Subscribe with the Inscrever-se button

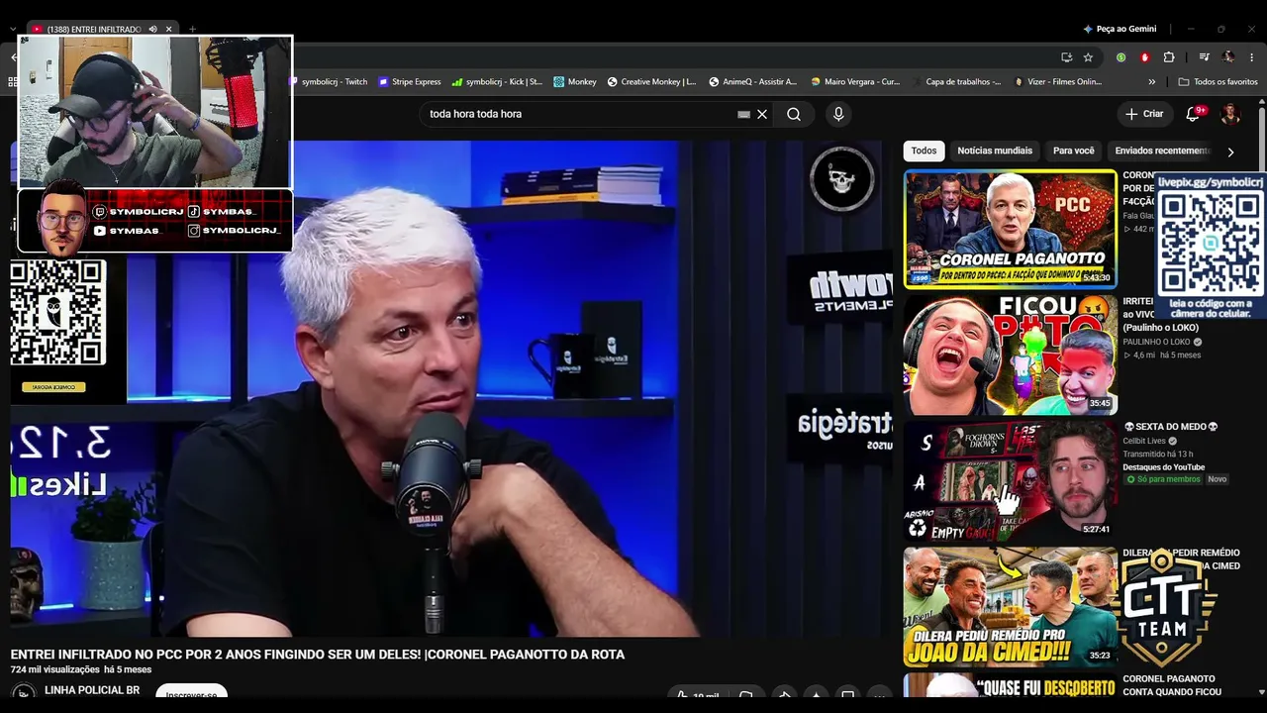click(191, 694)
